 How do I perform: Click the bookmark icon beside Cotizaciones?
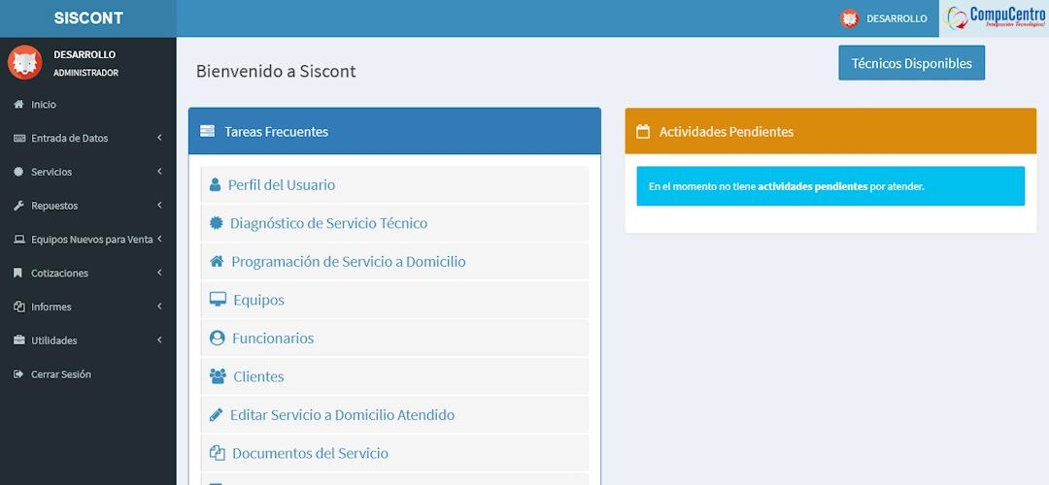point(18,274)
